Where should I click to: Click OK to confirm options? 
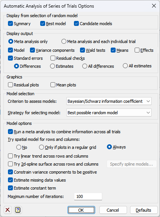pos(81,210)
